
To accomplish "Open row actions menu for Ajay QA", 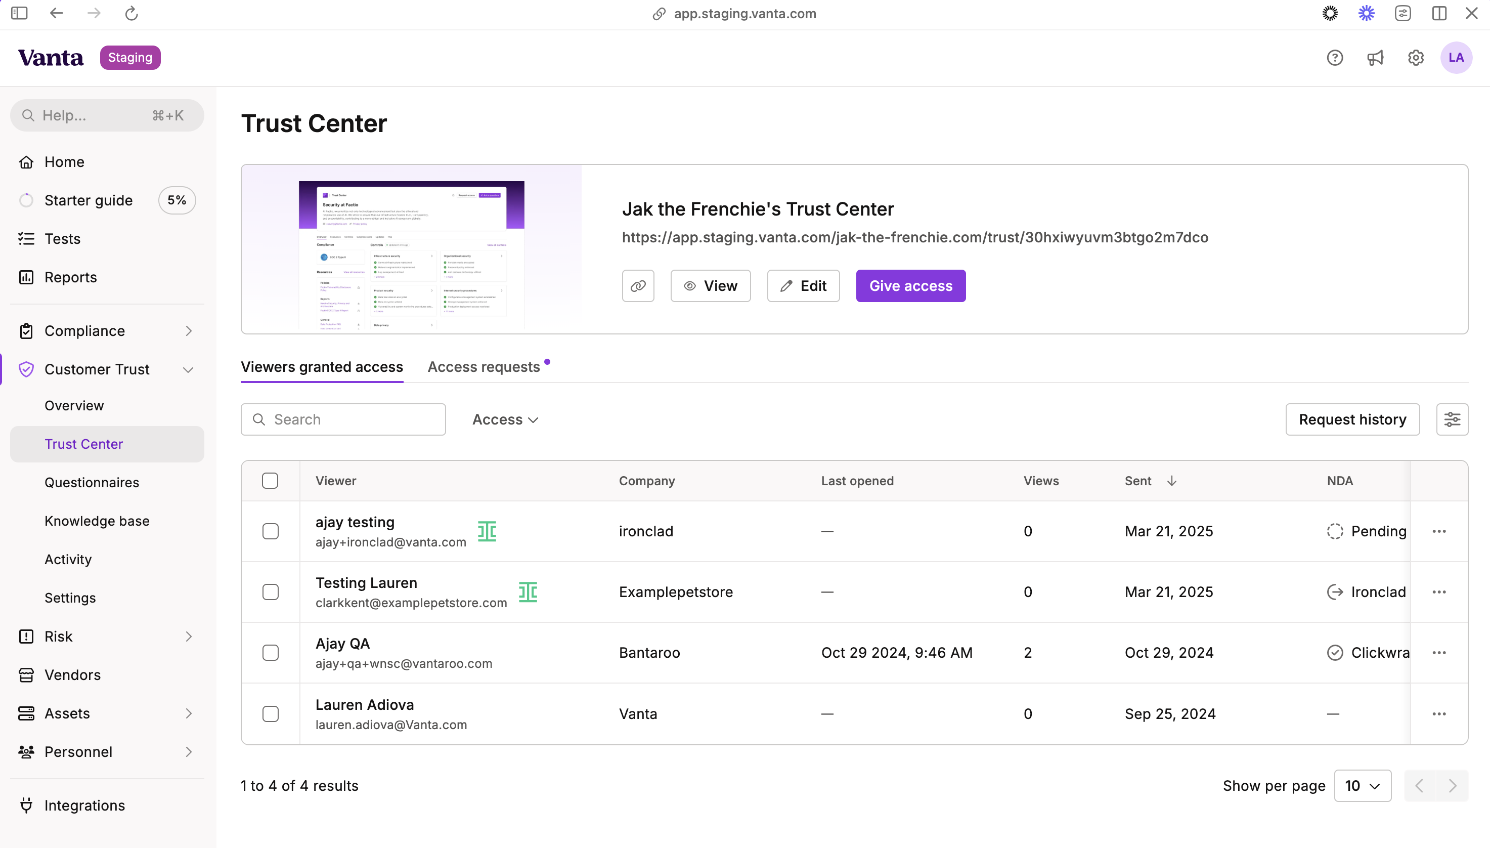I will click(x=1439, y=653).
